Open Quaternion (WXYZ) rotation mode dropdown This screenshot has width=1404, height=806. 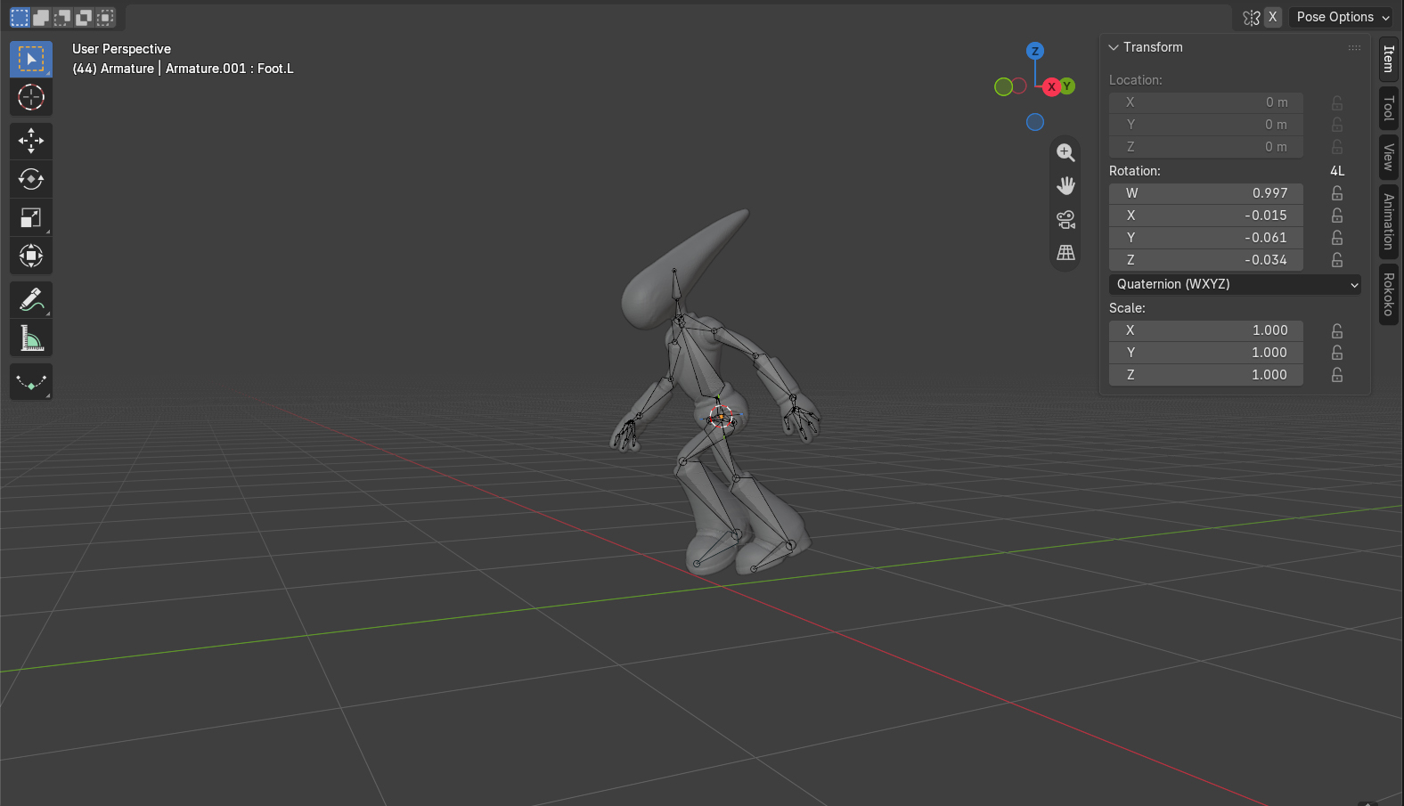coord(1235,284)
